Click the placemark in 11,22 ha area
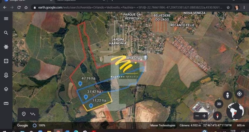Viewport: 249px width, 132px height. pos(91,106)
